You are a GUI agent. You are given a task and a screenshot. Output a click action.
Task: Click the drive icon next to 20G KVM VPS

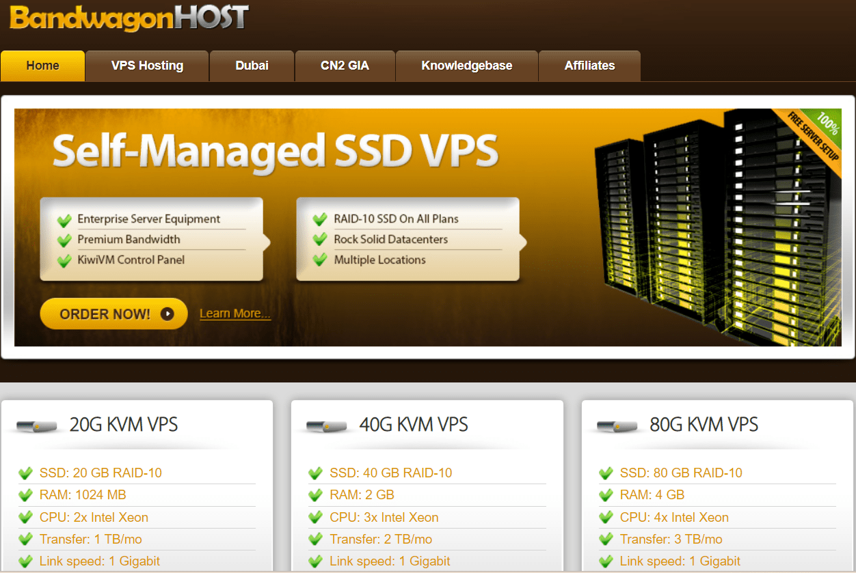pos(38,427)
